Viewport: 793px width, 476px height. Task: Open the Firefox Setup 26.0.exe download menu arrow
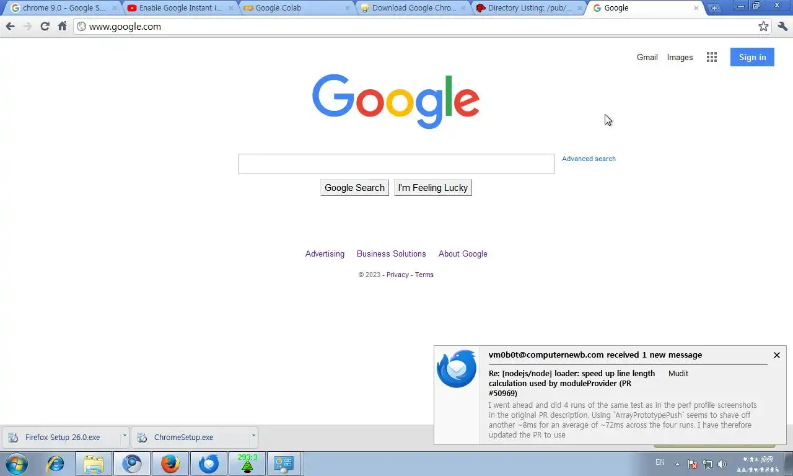[124, 436]
